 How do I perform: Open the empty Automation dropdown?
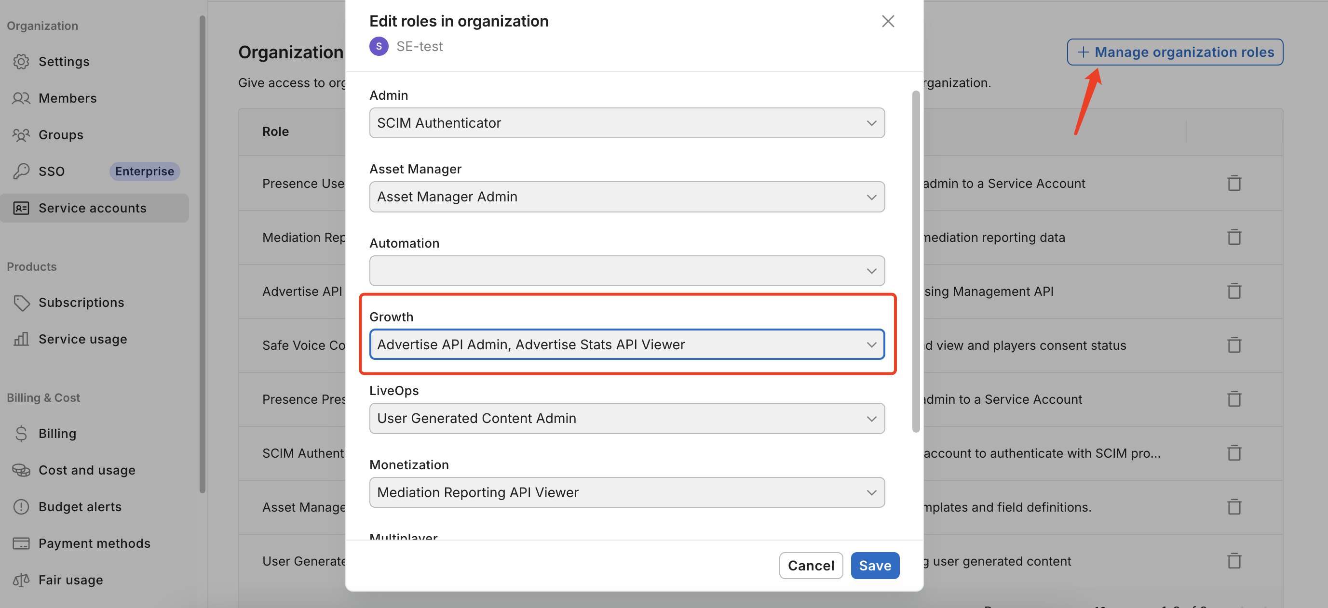click(626, 270)
